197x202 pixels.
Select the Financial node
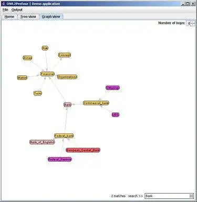coord(47,74)
